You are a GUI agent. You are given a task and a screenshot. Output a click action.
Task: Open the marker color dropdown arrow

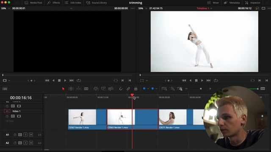click(x=156, y=89)
